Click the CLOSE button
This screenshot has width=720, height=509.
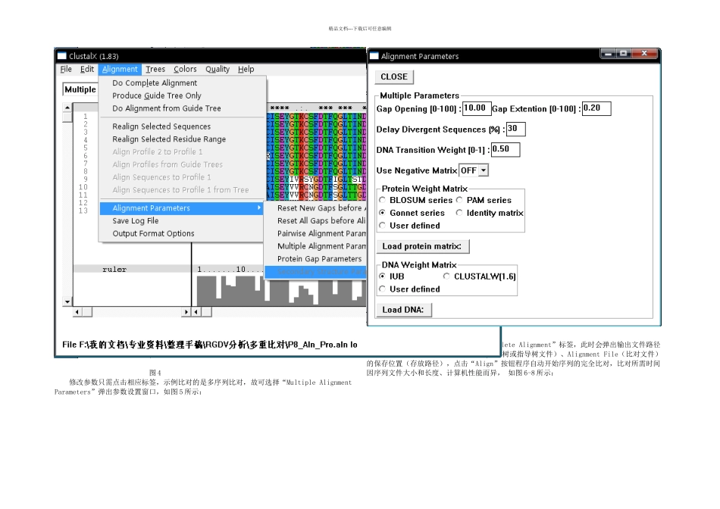[x=394, y=77]
